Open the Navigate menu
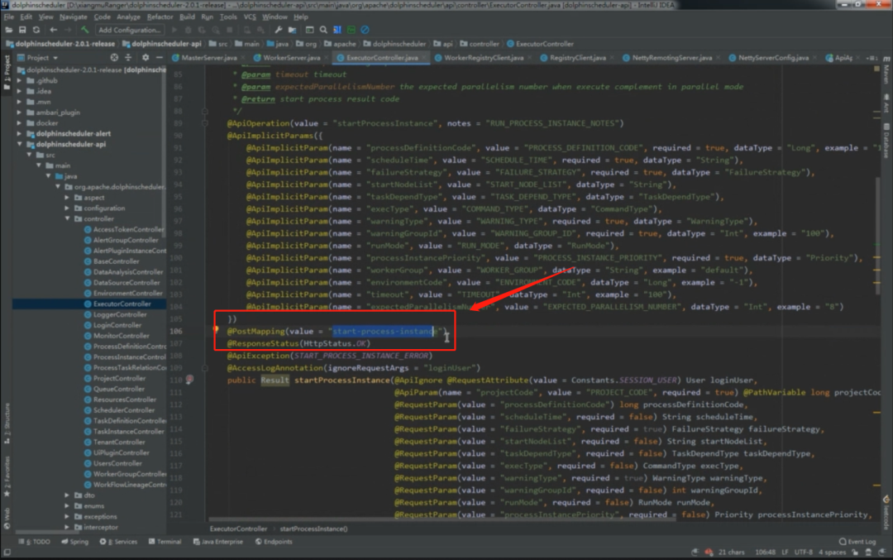The width and height of the screenshot is (893, 560). coord(74,17)
